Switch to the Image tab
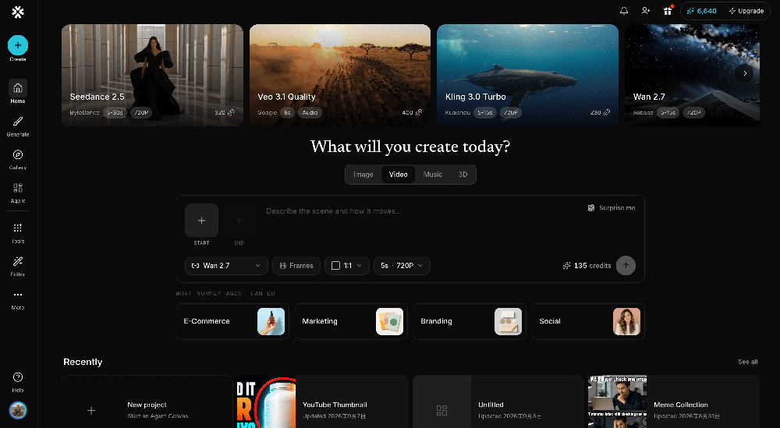This screenshot has width=780, height=428. [363, 175]
